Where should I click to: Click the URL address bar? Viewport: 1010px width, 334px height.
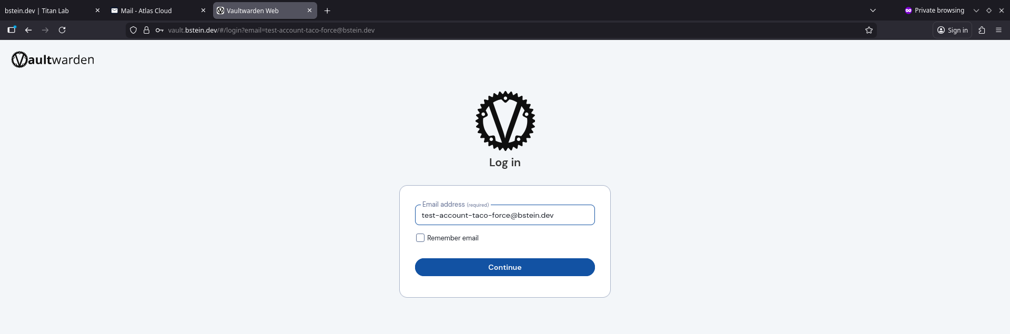pos(473,30)
